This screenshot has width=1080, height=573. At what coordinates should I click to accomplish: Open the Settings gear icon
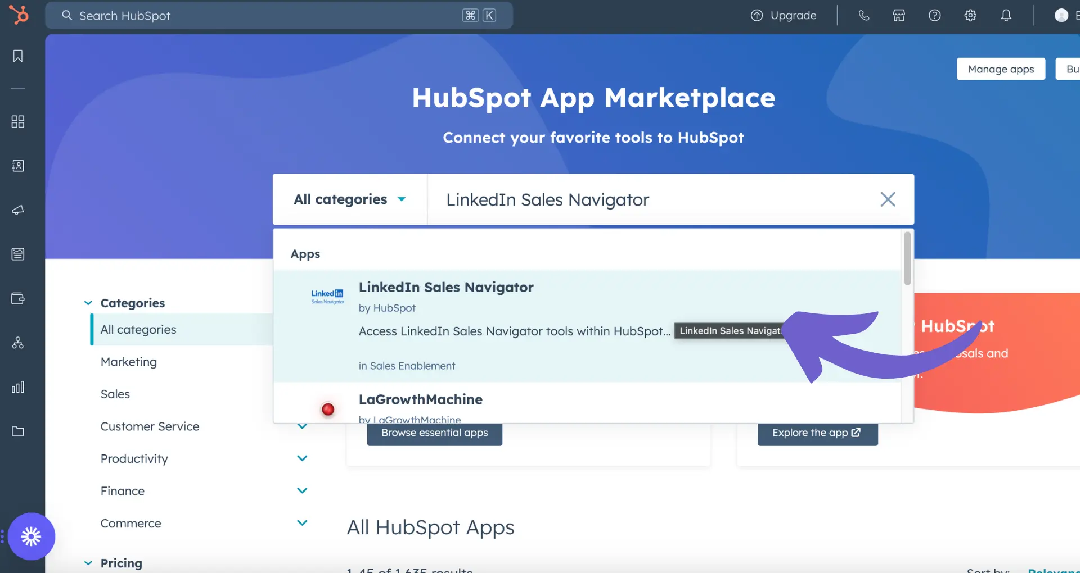[x=970, y=16]
